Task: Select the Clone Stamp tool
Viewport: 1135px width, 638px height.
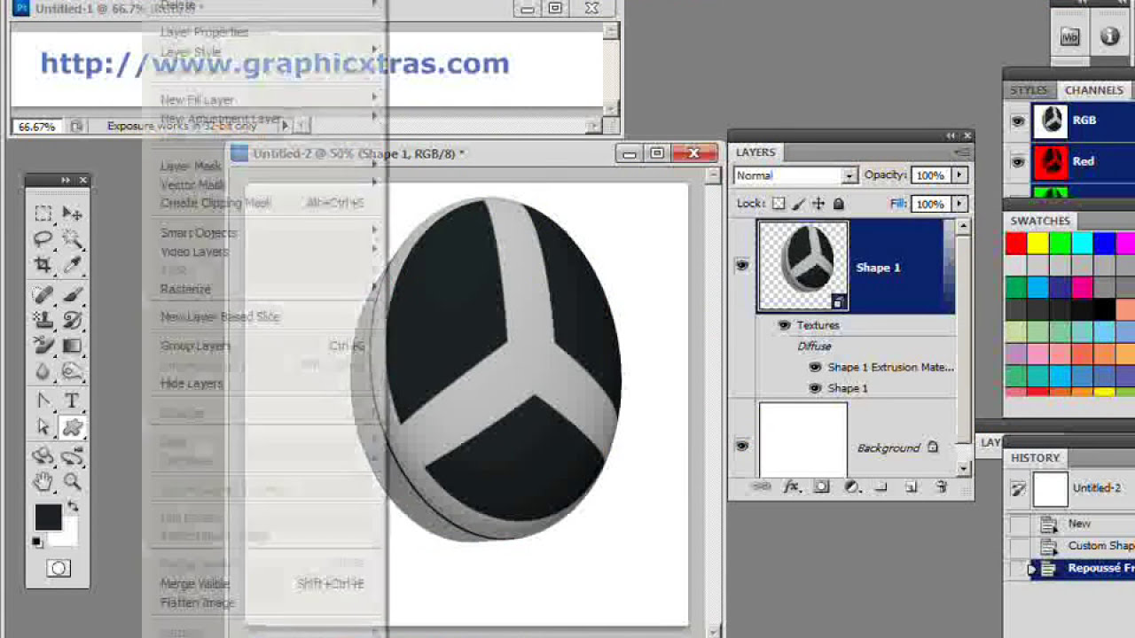Action: click(43, 320)
